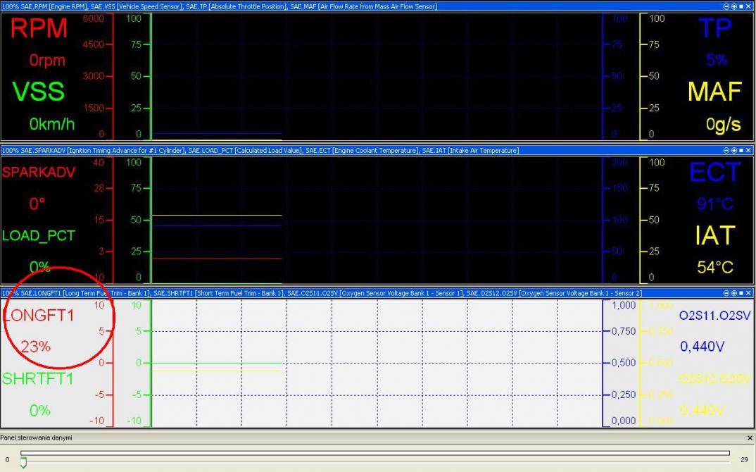
Task: Zoom in the RPM/VSS graph panel
Action: [x=733, y=6]
